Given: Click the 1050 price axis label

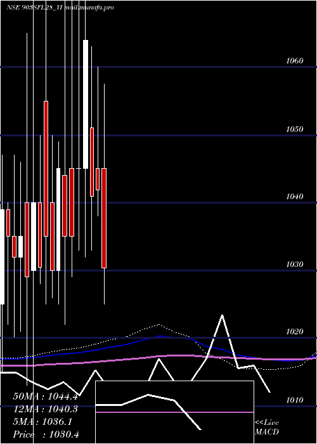Looking at the screenshot, I should [x=295, y=129].
